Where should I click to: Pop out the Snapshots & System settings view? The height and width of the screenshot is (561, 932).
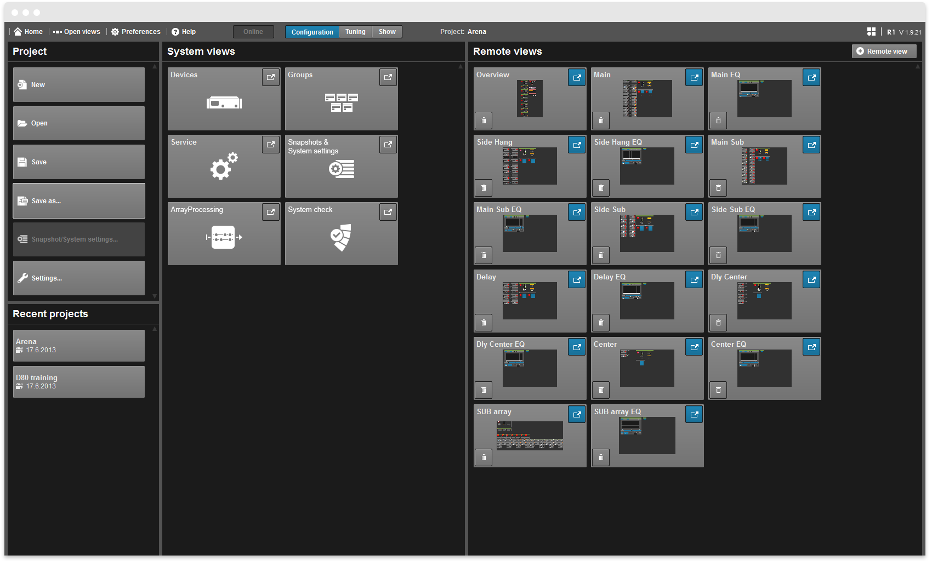tap(388, 145)
